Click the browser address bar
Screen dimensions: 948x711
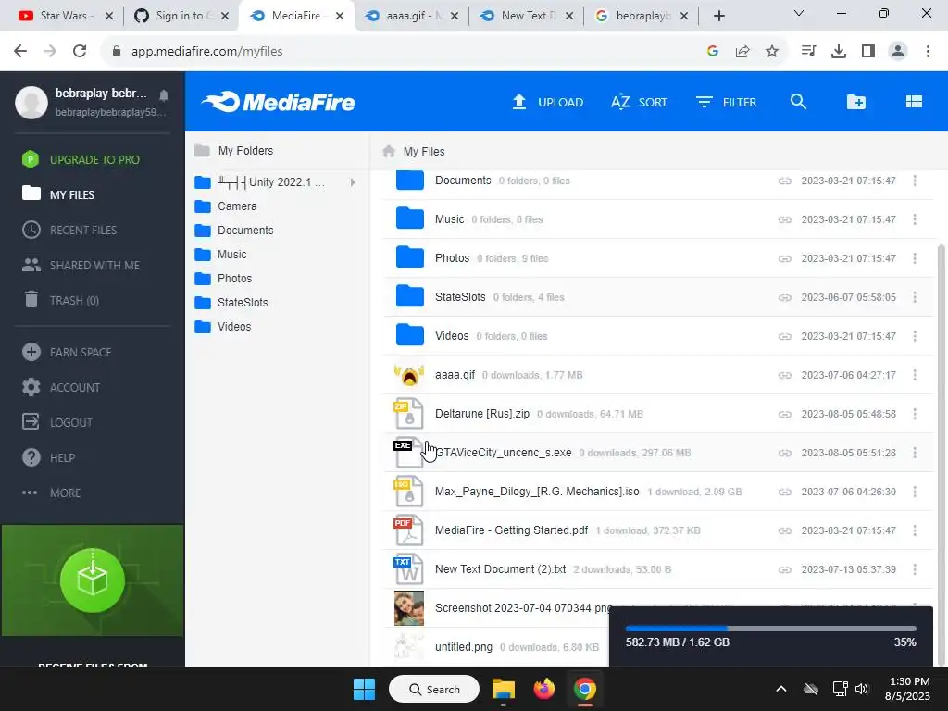click(411, 52)
